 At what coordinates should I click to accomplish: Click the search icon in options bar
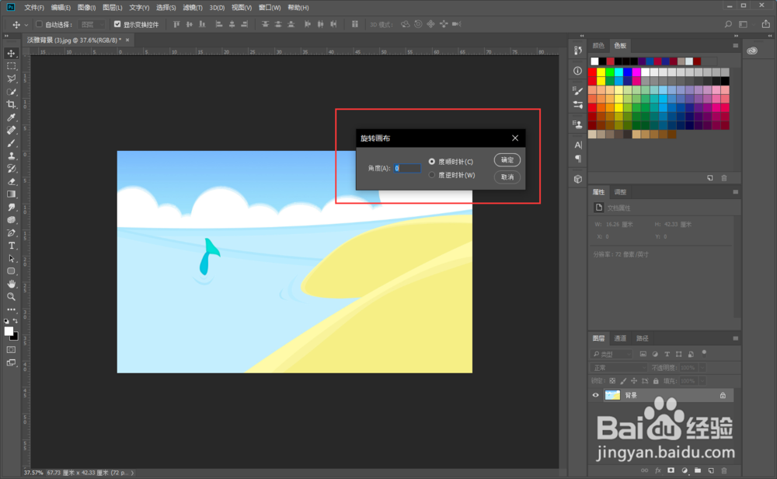click(x=728, y=24)
